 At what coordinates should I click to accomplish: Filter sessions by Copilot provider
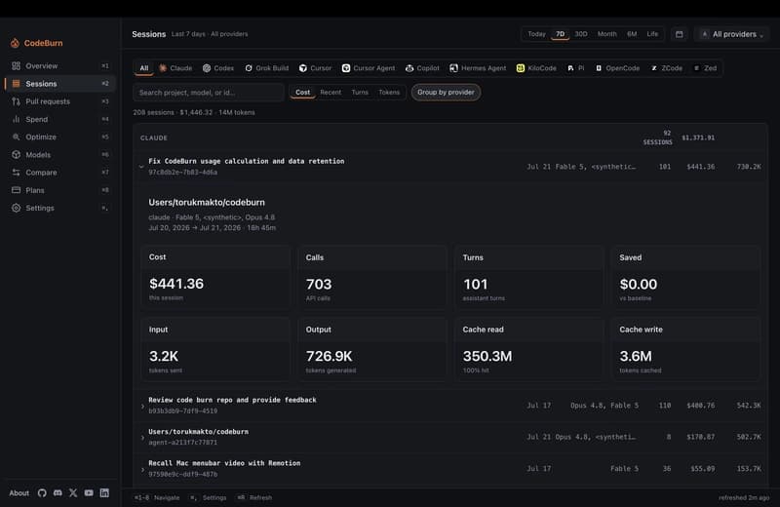point(422,68)
